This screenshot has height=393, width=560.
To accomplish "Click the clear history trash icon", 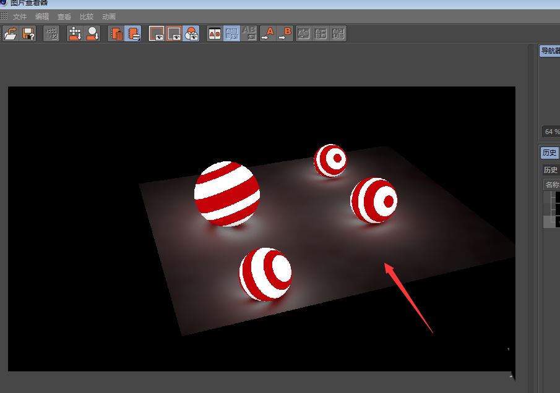I will (x=116, y=33).
